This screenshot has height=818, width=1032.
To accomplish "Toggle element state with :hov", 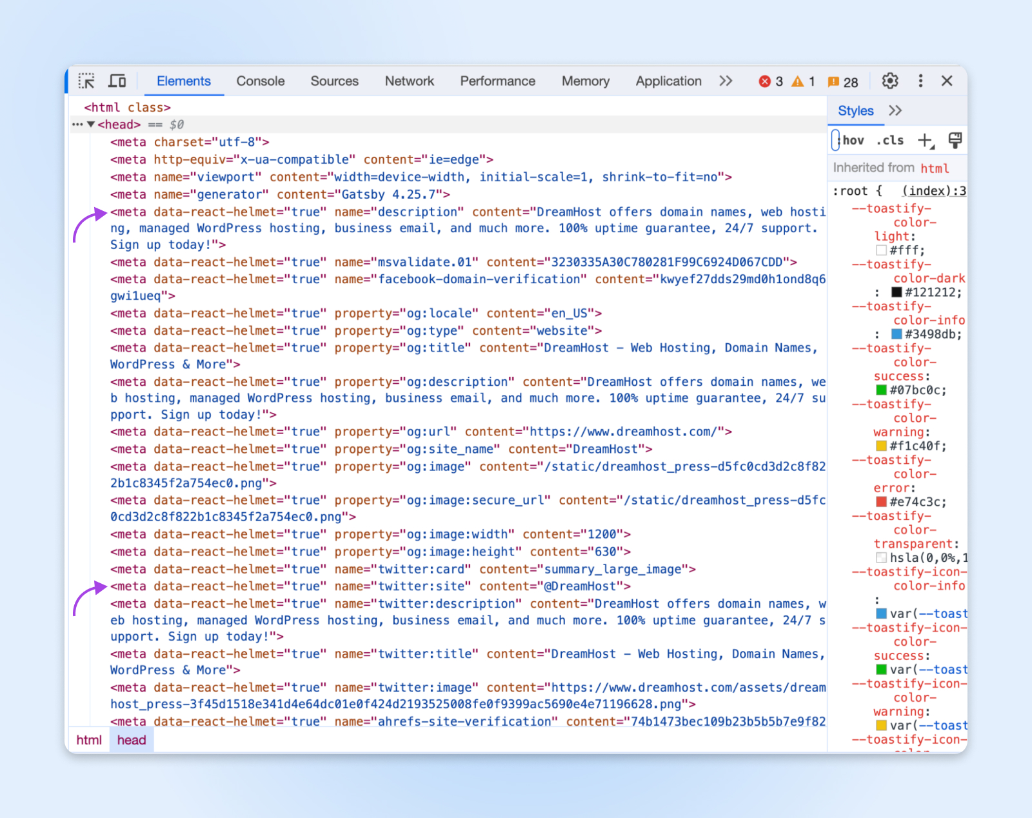I will (852, 140).
